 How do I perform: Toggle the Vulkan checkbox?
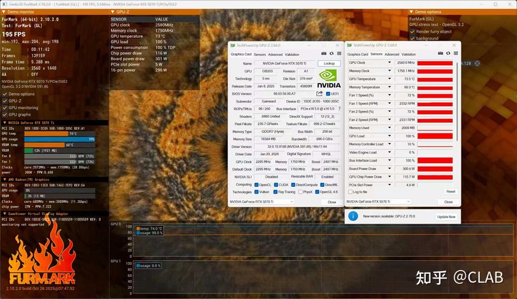click(256, 192)
